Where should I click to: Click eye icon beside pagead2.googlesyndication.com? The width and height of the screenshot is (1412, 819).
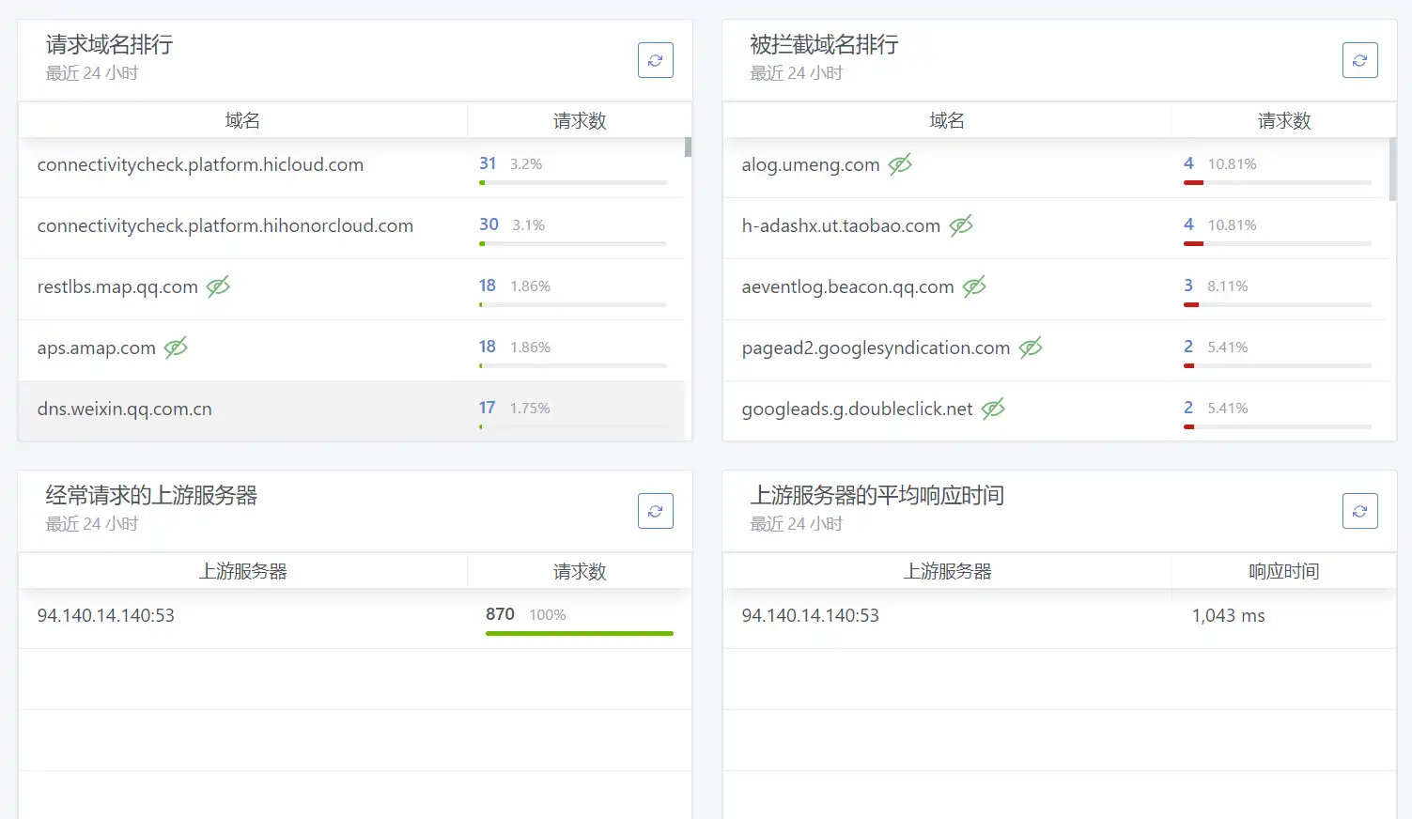click(x=1031, y=348)
